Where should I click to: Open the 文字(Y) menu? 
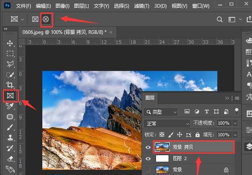point(102,6)
